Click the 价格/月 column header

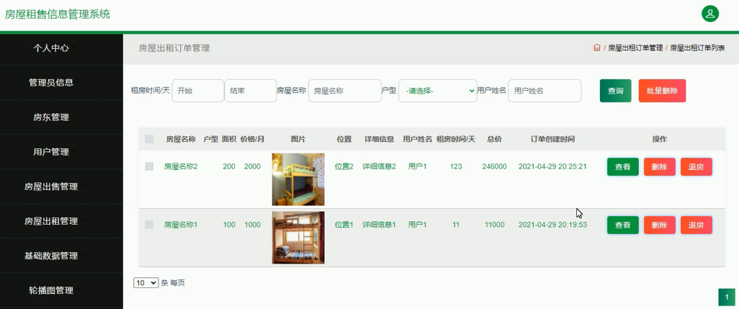(252, 139)
